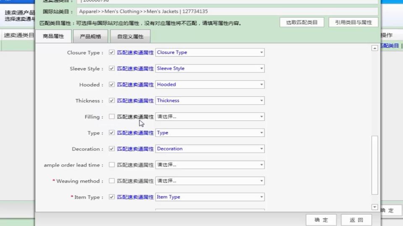The height and width of the screenshot is (226, 403).
Task: Uncheck the Item Type match checkbox
Action: pyautogui.click(x=112, y=197)
